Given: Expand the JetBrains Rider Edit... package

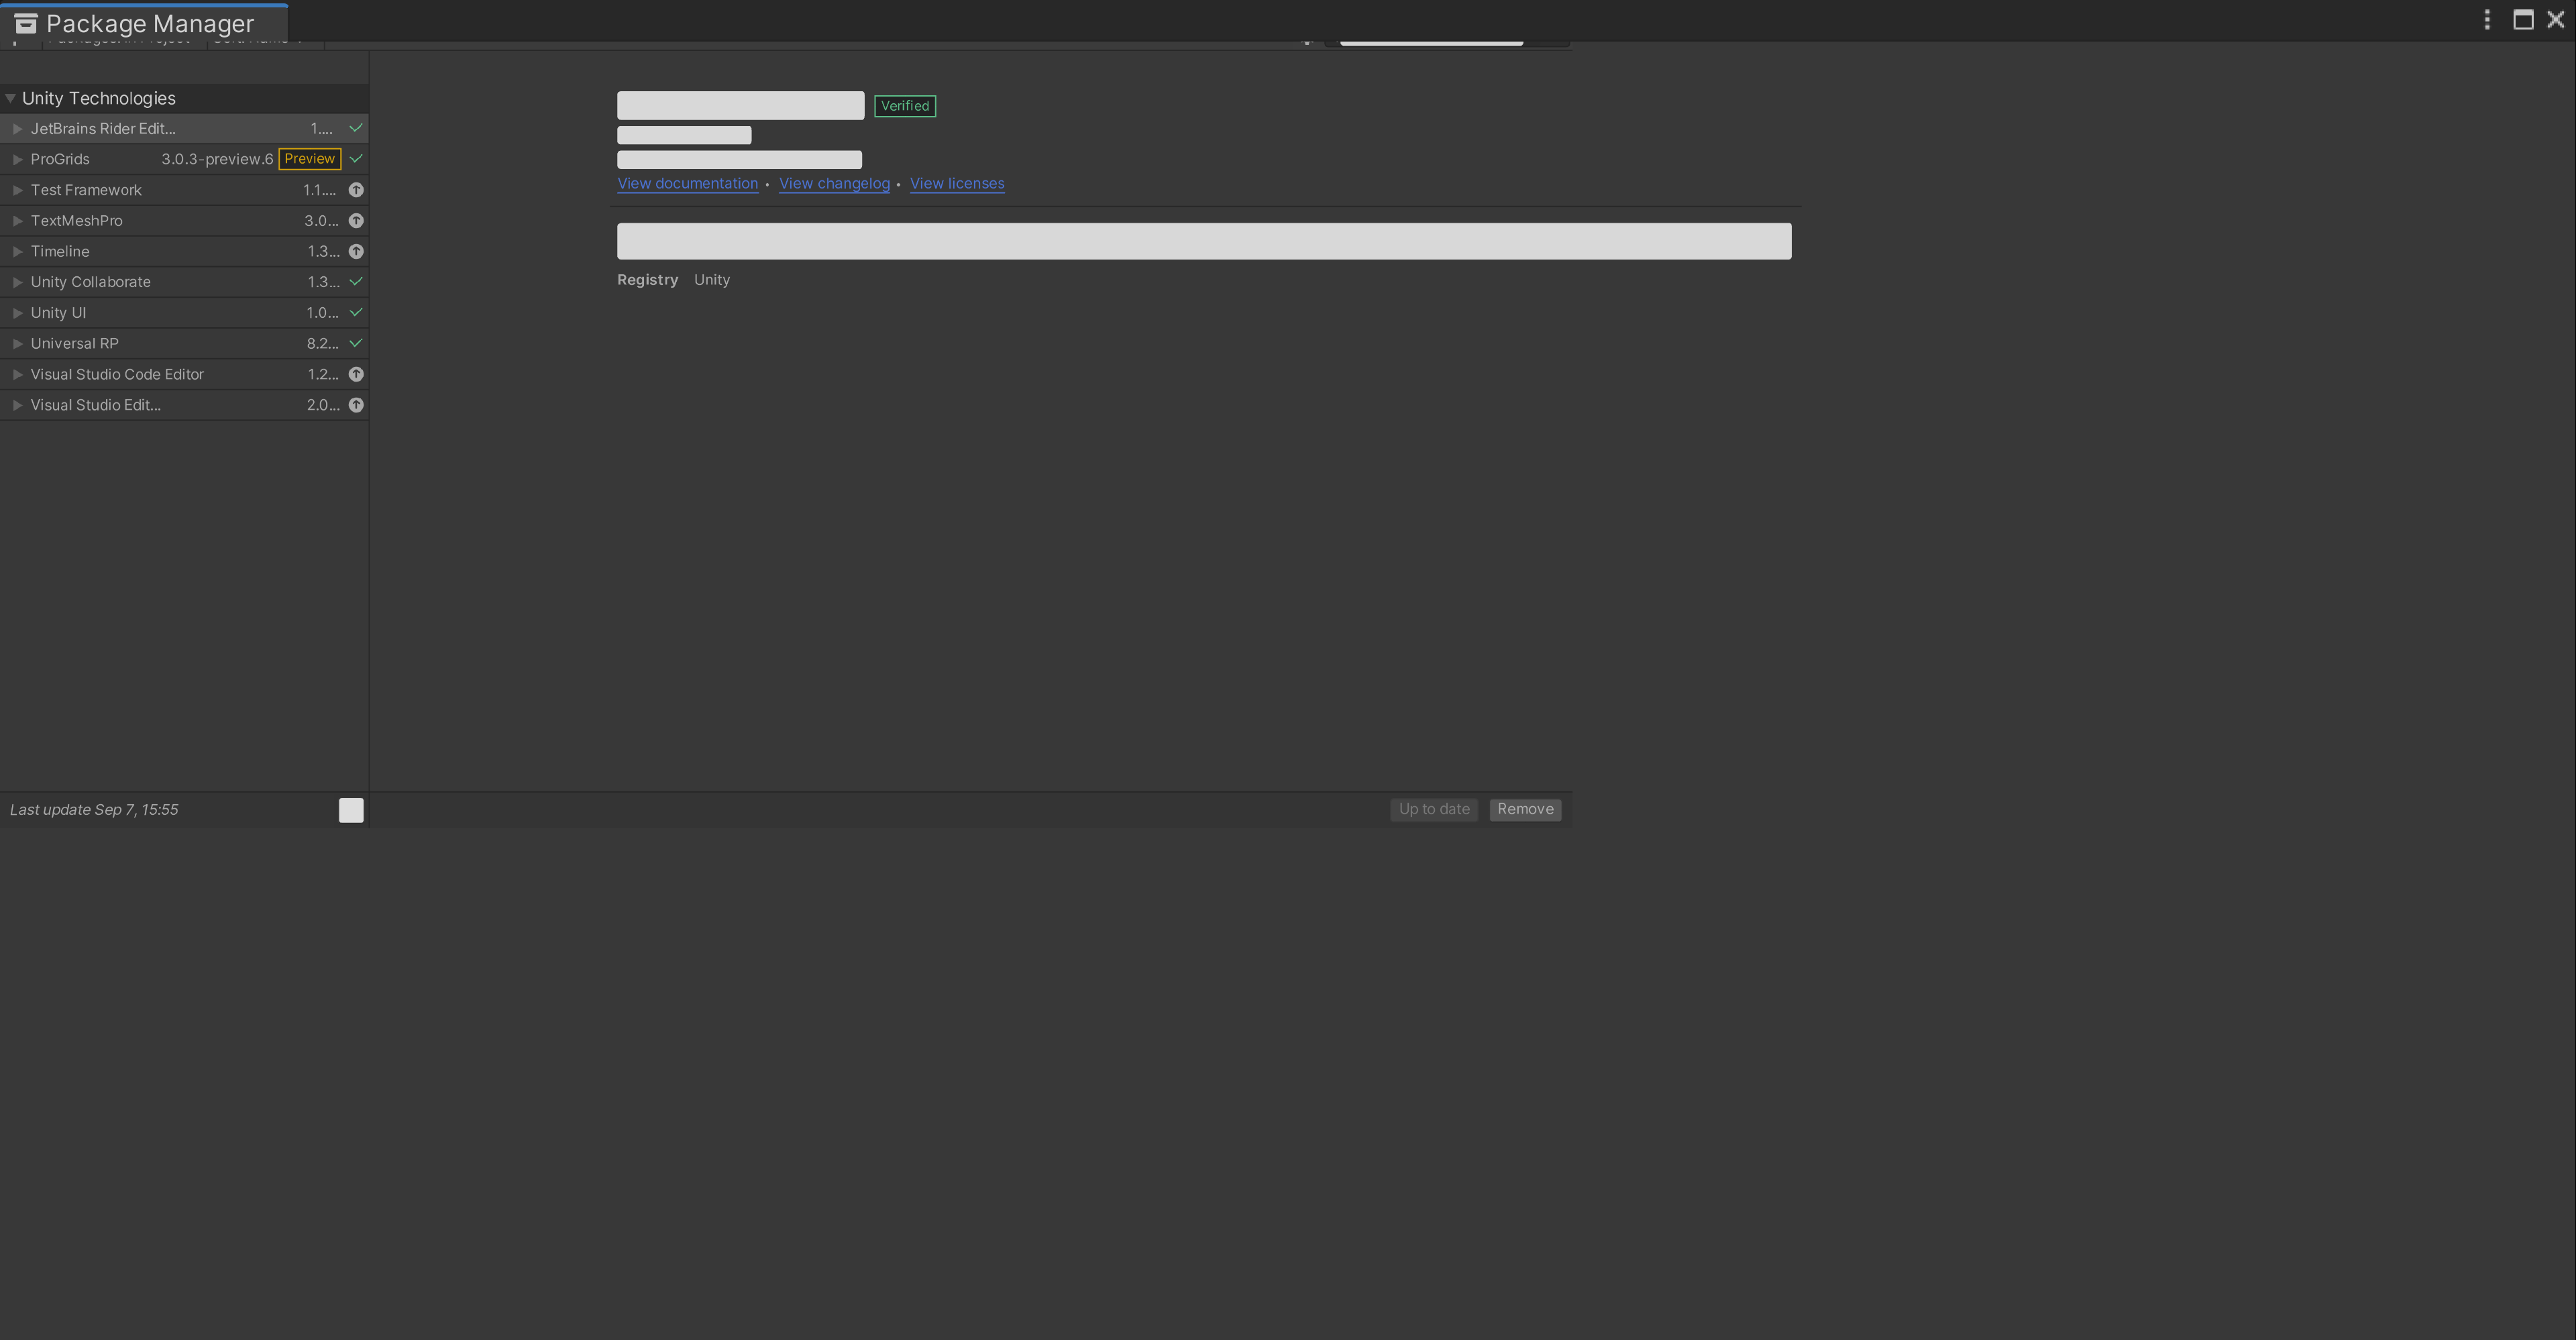Looking at the screenshot, I should pos(17,127).
